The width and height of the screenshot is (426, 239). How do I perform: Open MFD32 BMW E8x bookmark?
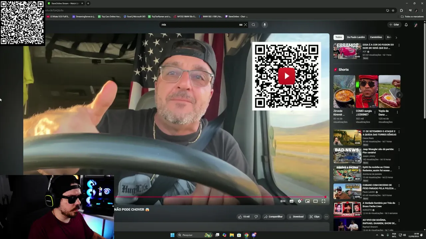point(185,16)
